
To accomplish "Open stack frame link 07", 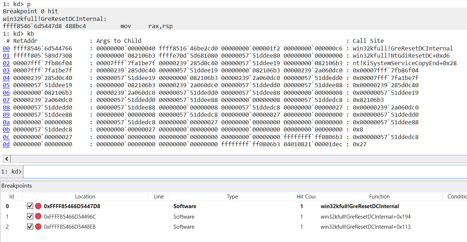I will pos(6,100).
